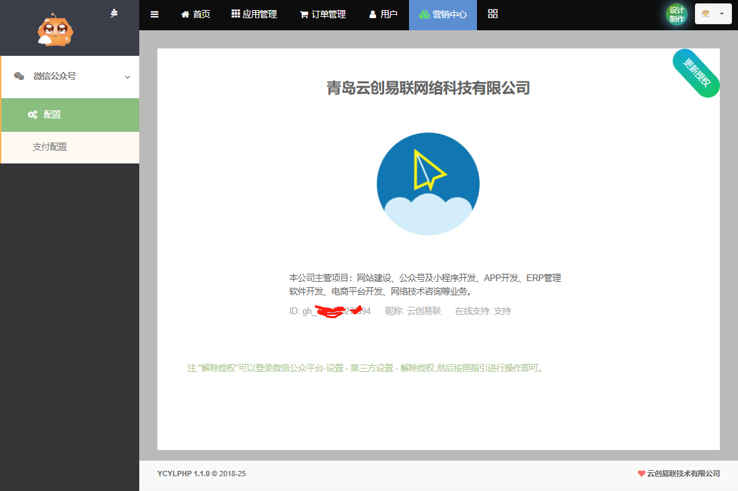Click the hamburger menu toggle icon
The height and width of the screenshot is (491, 738).
(x=155, y=14)
